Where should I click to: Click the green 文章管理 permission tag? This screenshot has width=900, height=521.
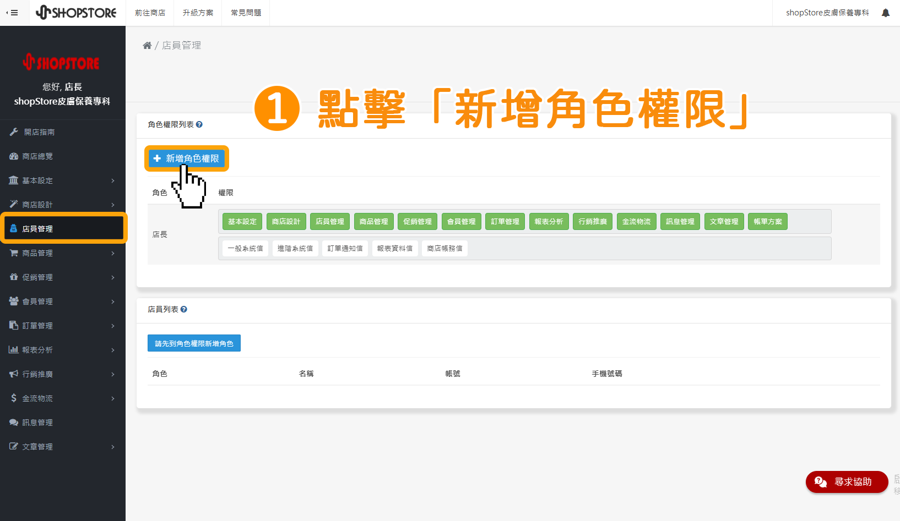724,222
